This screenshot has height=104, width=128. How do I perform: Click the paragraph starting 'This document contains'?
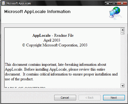pyautogui.click(x=61, y=72)
